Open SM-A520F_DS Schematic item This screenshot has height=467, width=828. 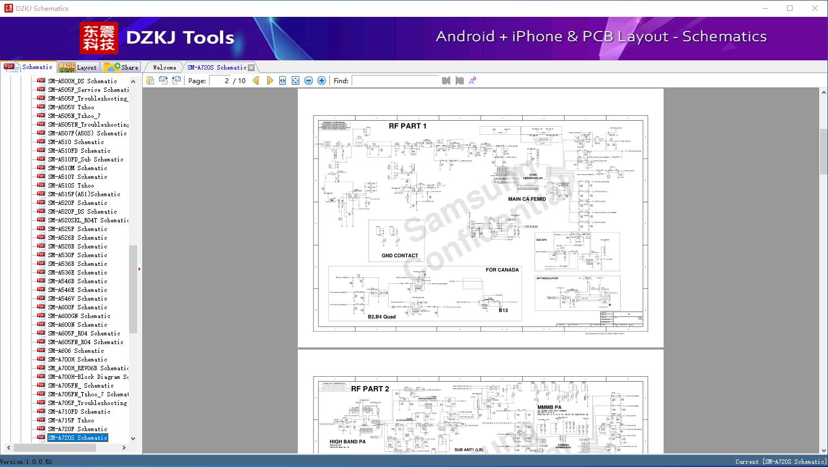82,211
